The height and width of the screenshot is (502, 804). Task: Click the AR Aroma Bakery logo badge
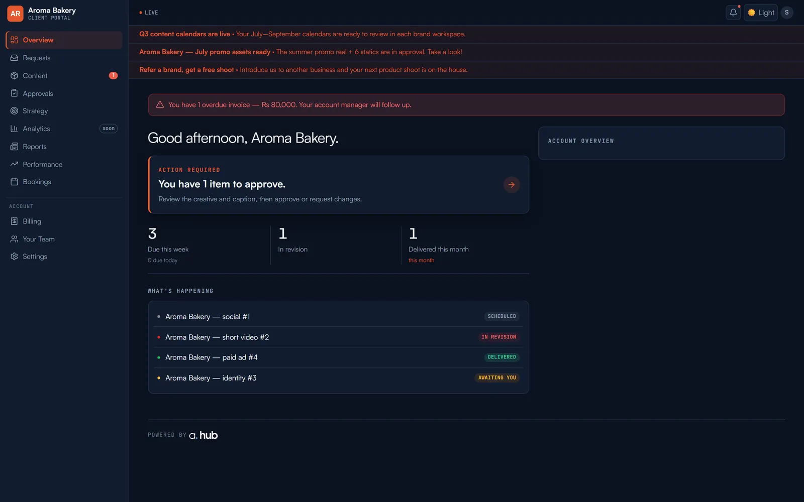click(x=15, y=14)
